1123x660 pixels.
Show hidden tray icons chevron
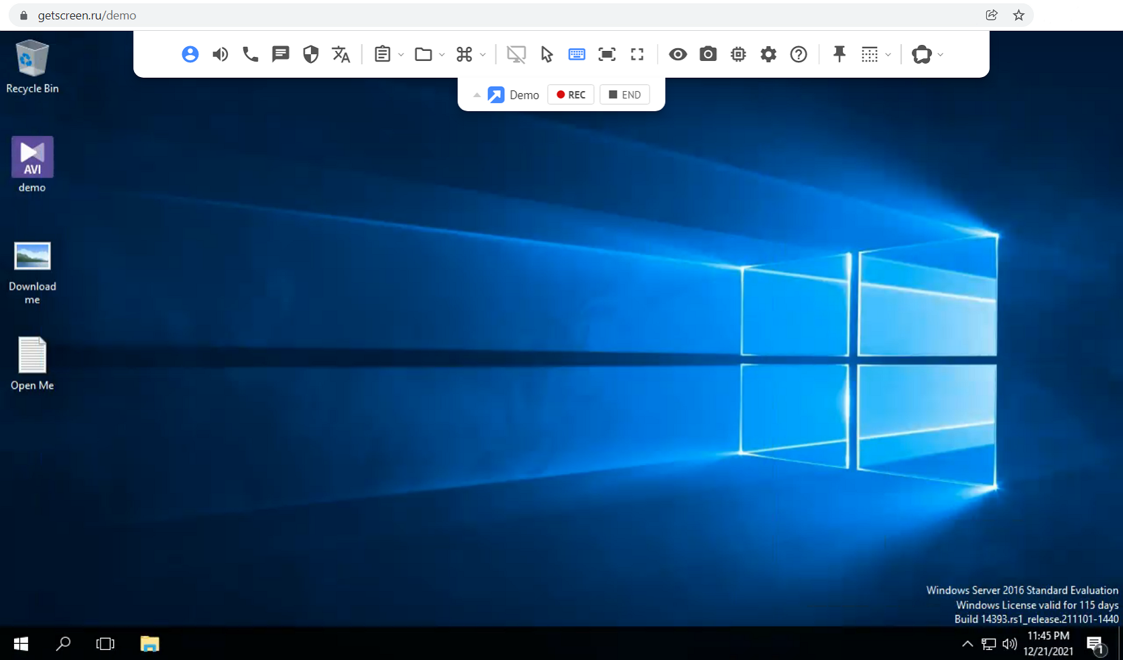point(967,644)
